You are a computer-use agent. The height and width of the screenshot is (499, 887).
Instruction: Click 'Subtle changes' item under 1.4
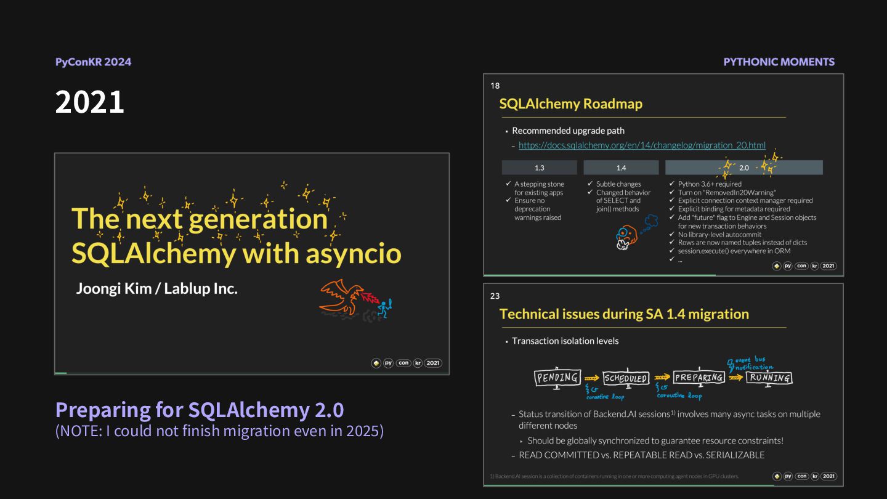point(618,184)
